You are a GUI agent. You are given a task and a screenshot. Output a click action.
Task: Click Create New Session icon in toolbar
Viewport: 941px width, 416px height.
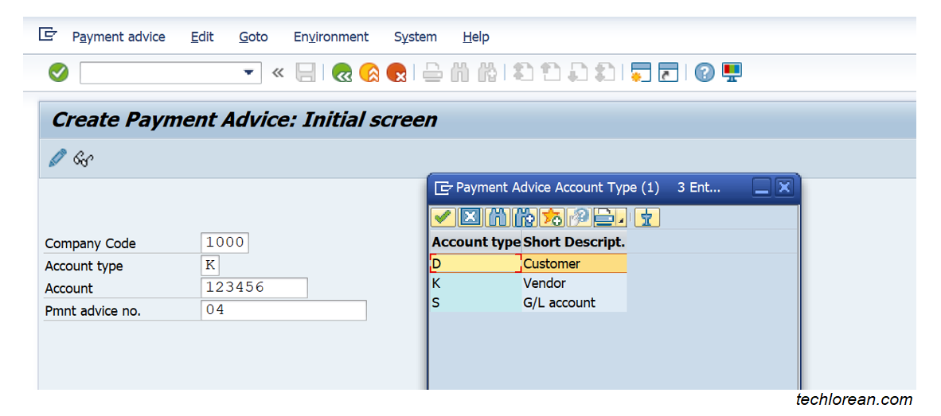pos(641,73)
